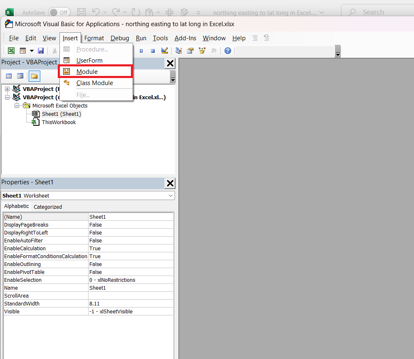Click the (Name) property value Sheet1
Viewport: 414px width, 359px height.
pos(131,217)
